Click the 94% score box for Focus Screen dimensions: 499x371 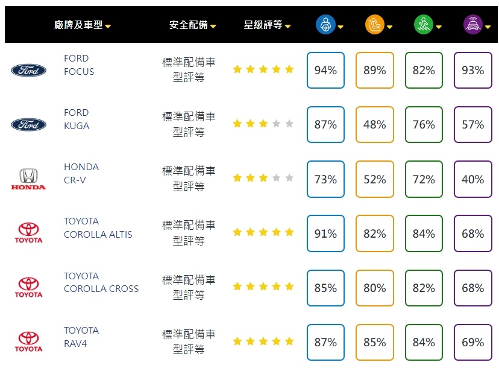click(x=325, y=71)
